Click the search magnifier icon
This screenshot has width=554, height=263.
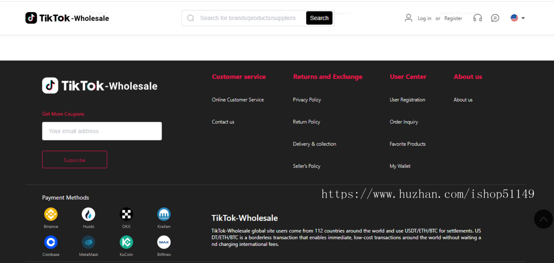(x=191, y=18)
